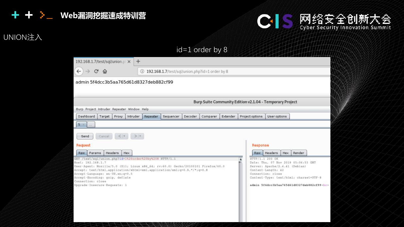
Task: Open the Intruder menu
Action: [104, 109]
